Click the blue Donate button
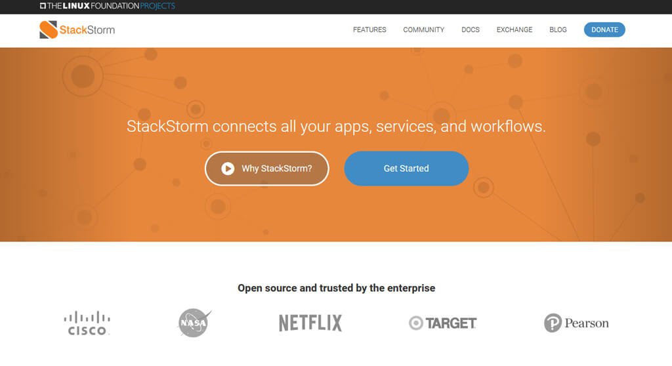Viewport: 672px width, 366px height. (x=604, y=30)
